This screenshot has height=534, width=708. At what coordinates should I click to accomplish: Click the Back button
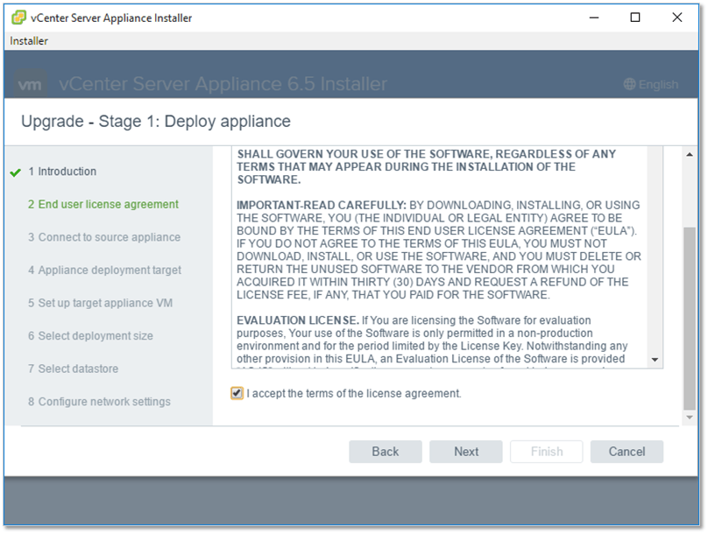[x=386, y=452]
